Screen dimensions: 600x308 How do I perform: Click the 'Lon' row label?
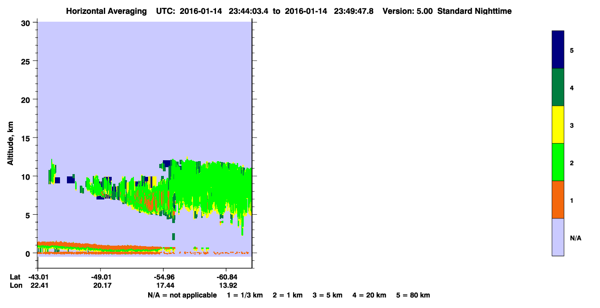(x=16, y=286)
